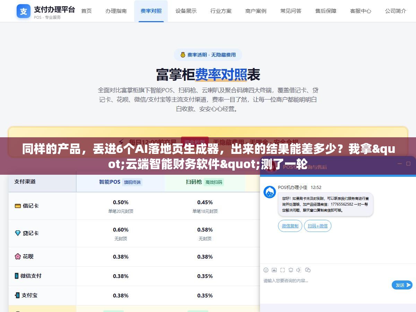This screenshot has height=312, width=416.
Task: Open 售后保障 navigation item
Action: 326,11
